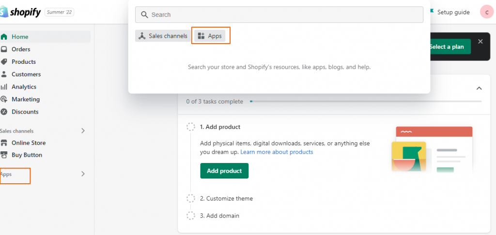The width and height of the screenshot is (496, 235).
Task: Expand the Apps chevron in sidebar
Action: click(83, 174)
